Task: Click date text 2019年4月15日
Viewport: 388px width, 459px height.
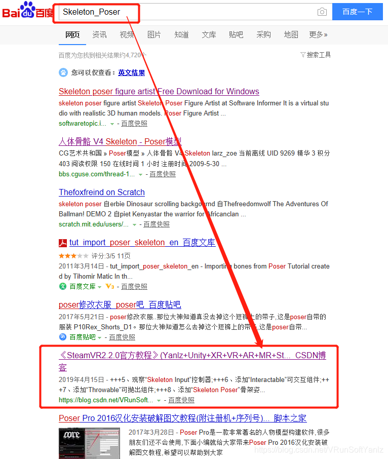Action: click(82, 379)
